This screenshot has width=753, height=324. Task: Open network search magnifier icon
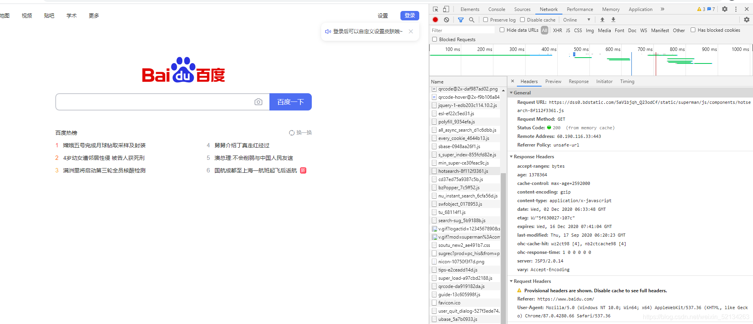tap(472, 20)
